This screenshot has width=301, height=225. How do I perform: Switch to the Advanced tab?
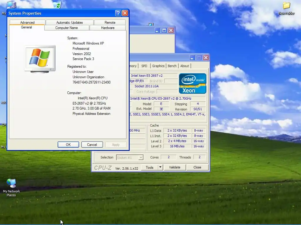[27, 22]
